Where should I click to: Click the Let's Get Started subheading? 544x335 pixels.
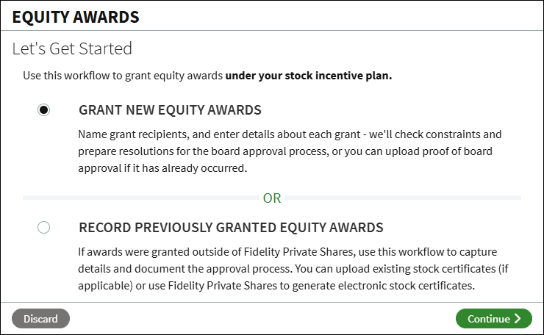click(72, 48)
